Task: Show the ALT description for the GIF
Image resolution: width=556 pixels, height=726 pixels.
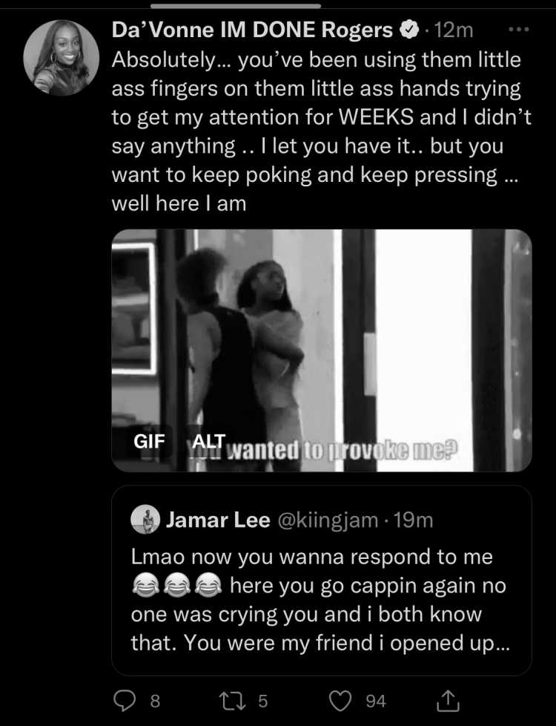Action: click(208, 441)
